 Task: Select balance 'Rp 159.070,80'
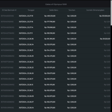click(x=50, y=73)
